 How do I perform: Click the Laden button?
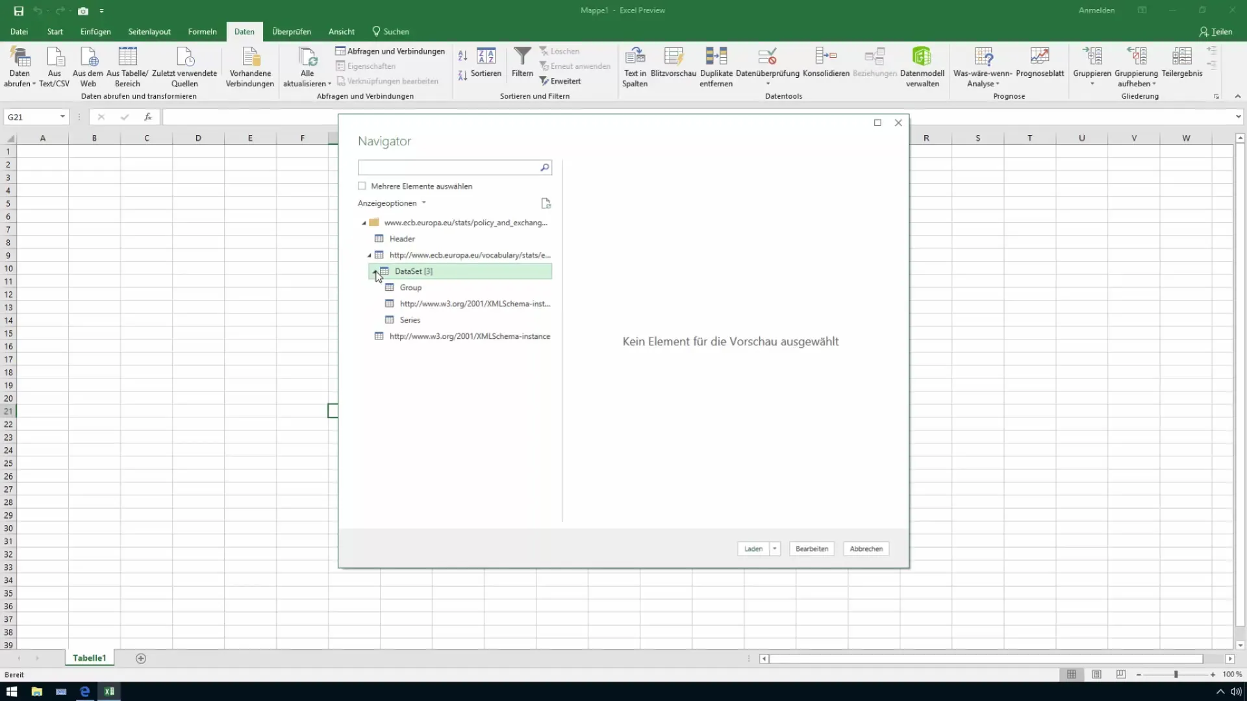[x=753, y=548]
